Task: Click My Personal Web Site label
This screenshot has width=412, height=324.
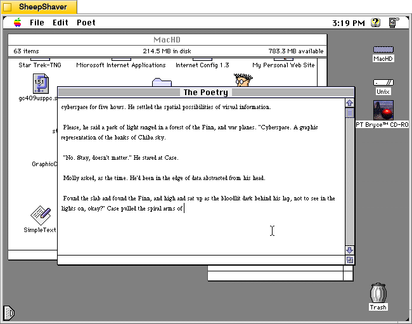Action: tap(283, 65)
